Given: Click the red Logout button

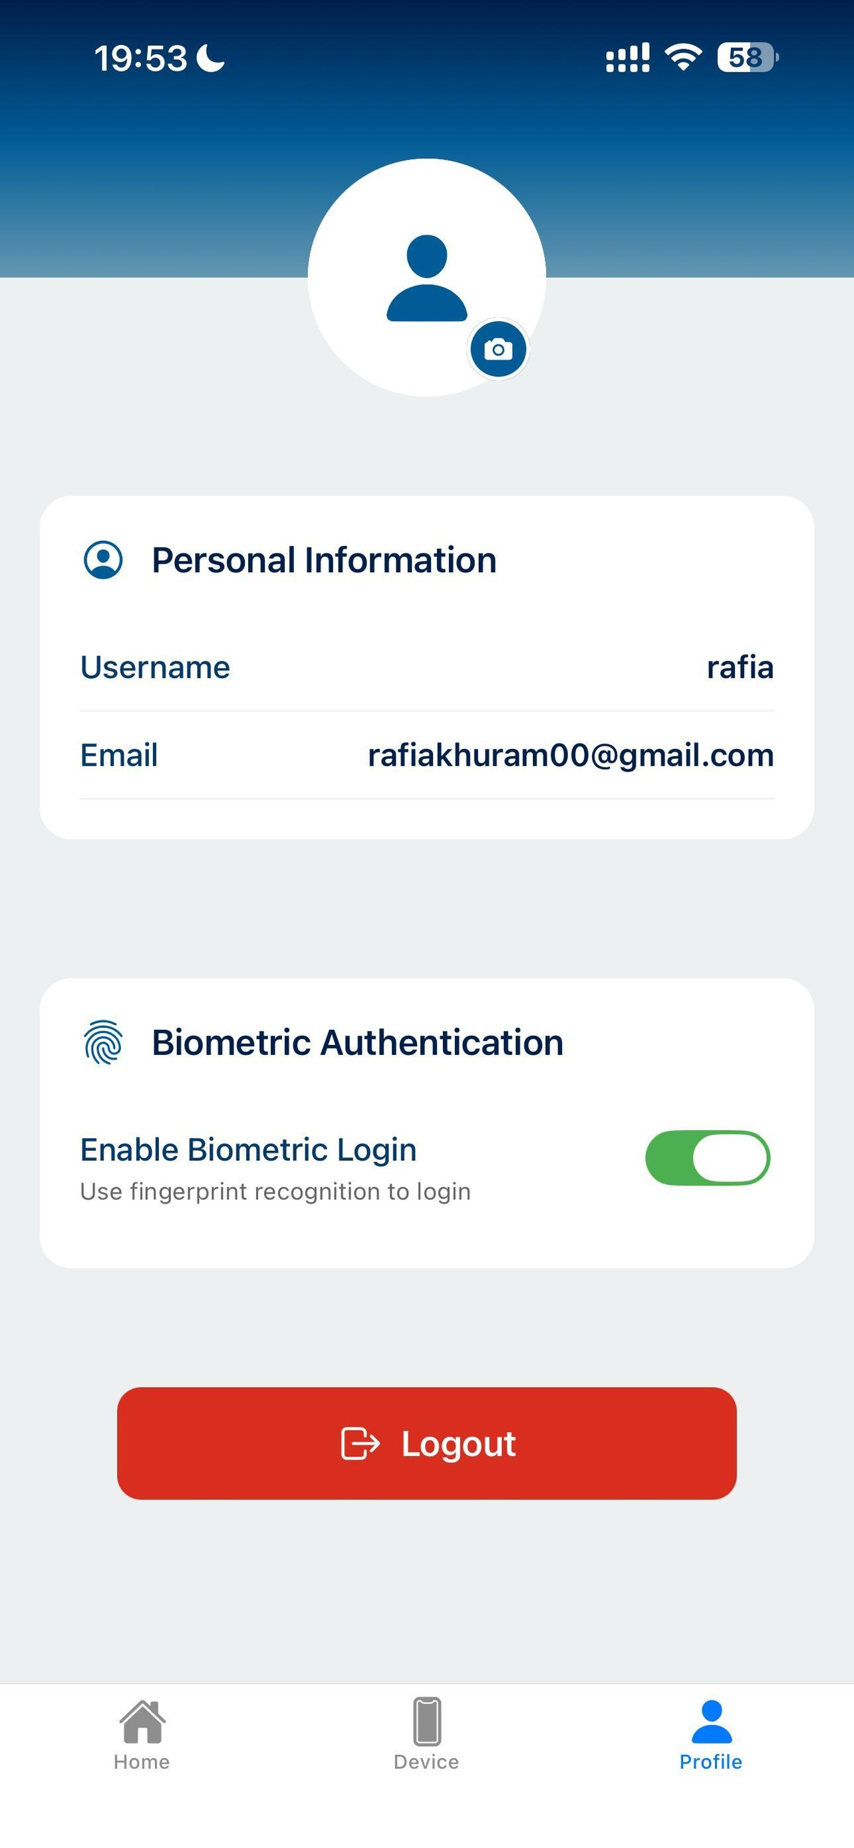Looking at the screenshot, I should coord(426,1444).
